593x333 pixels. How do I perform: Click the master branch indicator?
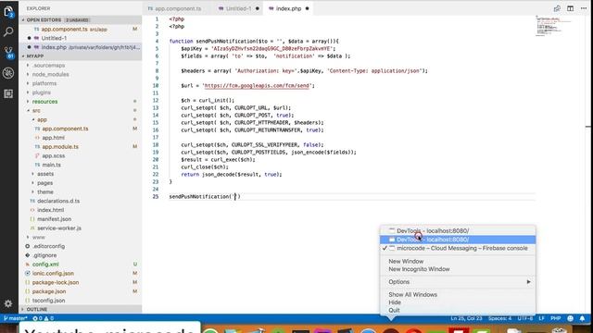pos(16,318)
